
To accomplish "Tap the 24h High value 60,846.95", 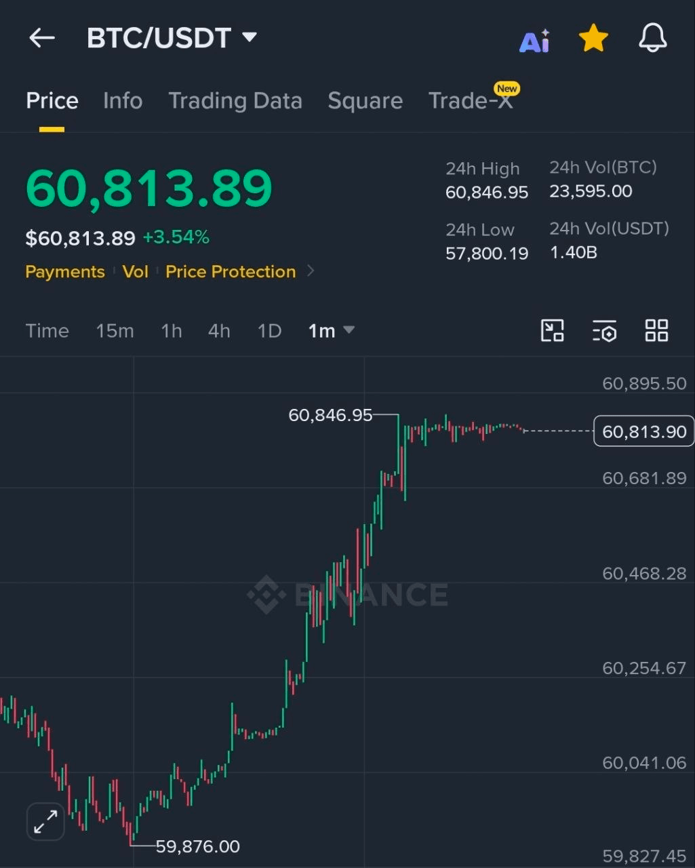I will [x=487, y=193].
